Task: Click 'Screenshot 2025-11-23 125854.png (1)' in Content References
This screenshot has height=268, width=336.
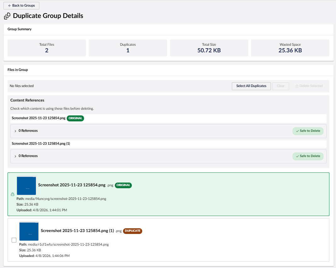Action: (x=41, y=144)
